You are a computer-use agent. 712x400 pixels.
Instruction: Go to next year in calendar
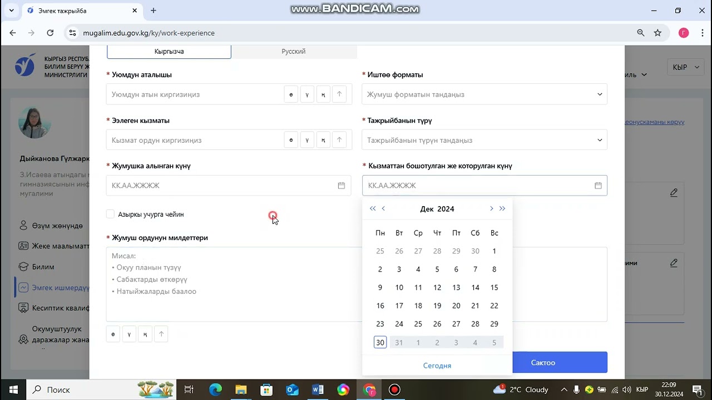[x=502, y=209]
